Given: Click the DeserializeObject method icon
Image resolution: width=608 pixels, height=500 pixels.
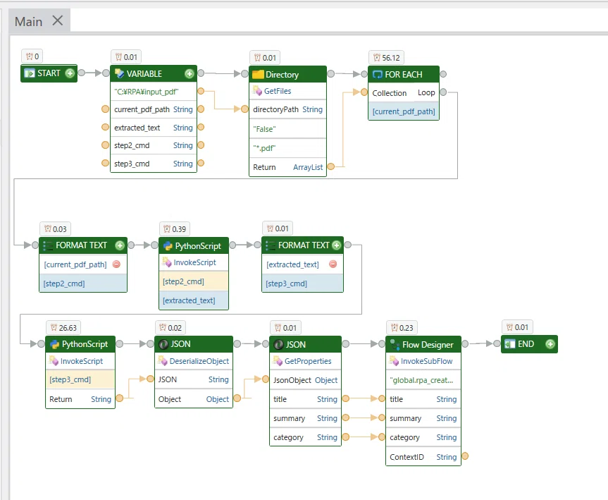Looking at the screenshot, I should [163, 361].
